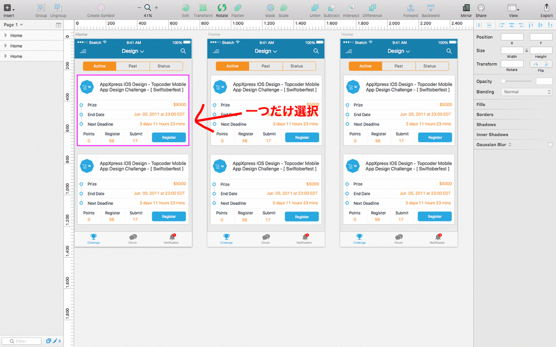
Task: Click the Position X field
Action: (512, 37)
